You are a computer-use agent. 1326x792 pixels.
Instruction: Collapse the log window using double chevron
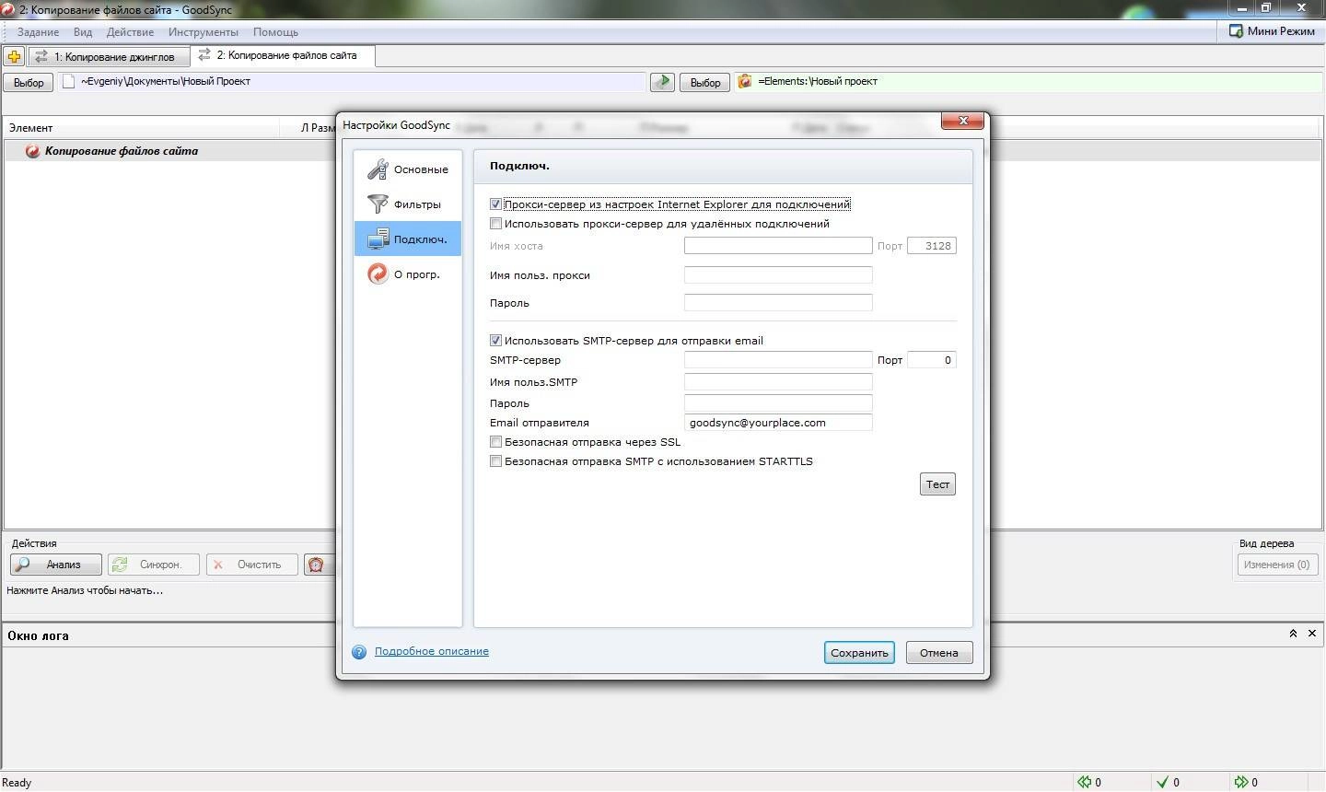(1293, 634)
